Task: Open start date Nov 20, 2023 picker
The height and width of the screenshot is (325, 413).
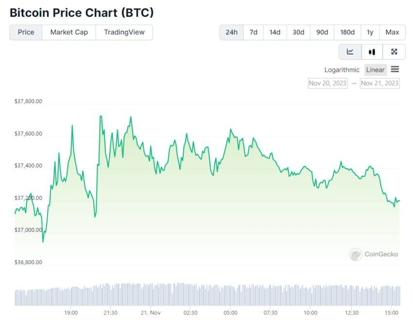Action: (328, 83)
